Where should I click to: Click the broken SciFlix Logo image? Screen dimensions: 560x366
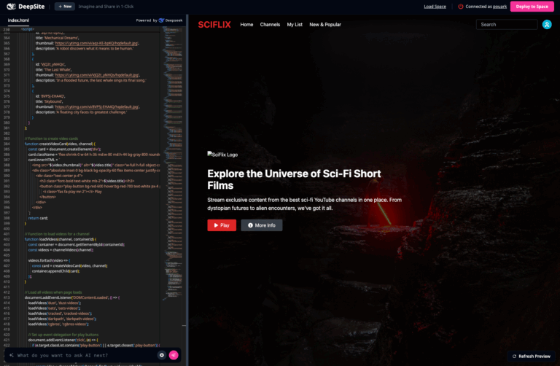pyautogui.click(x=222, y=155)
